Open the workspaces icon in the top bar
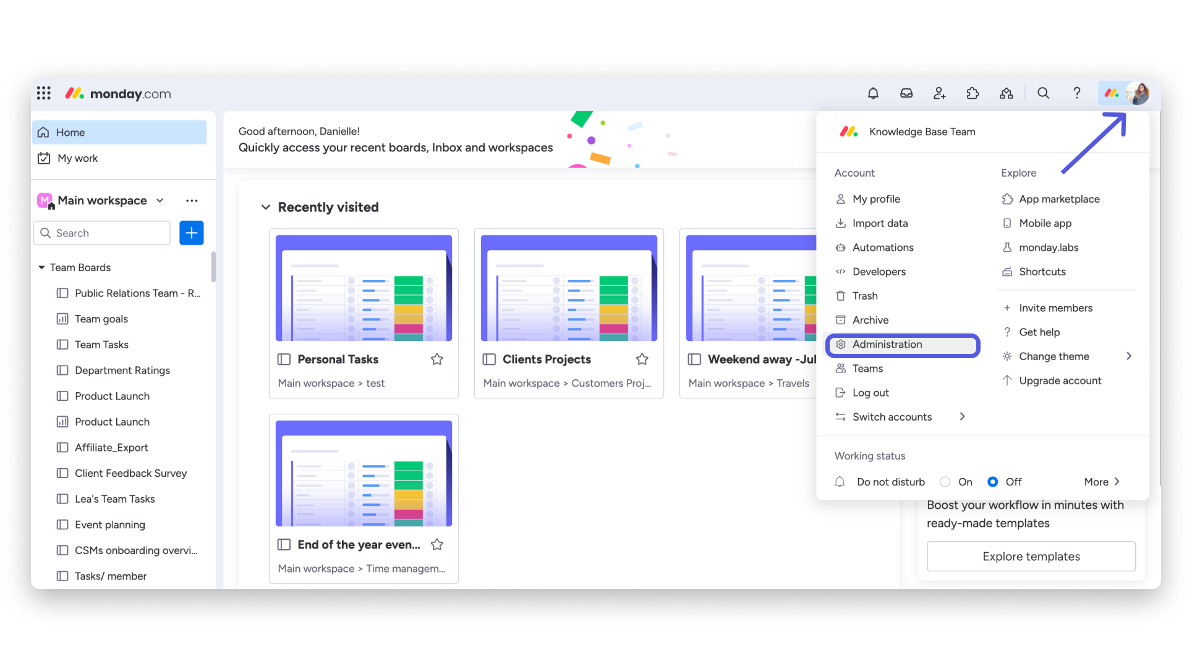Screen dimensions: 1192x667 coord(1007,93)
